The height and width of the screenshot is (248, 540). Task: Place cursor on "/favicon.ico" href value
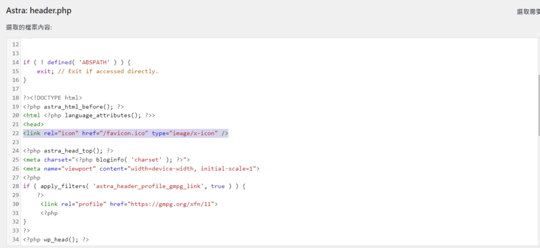coord(127,133)
